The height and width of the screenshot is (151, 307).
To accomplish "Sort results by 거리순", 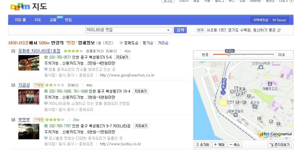I will click(x=163, y=43).
